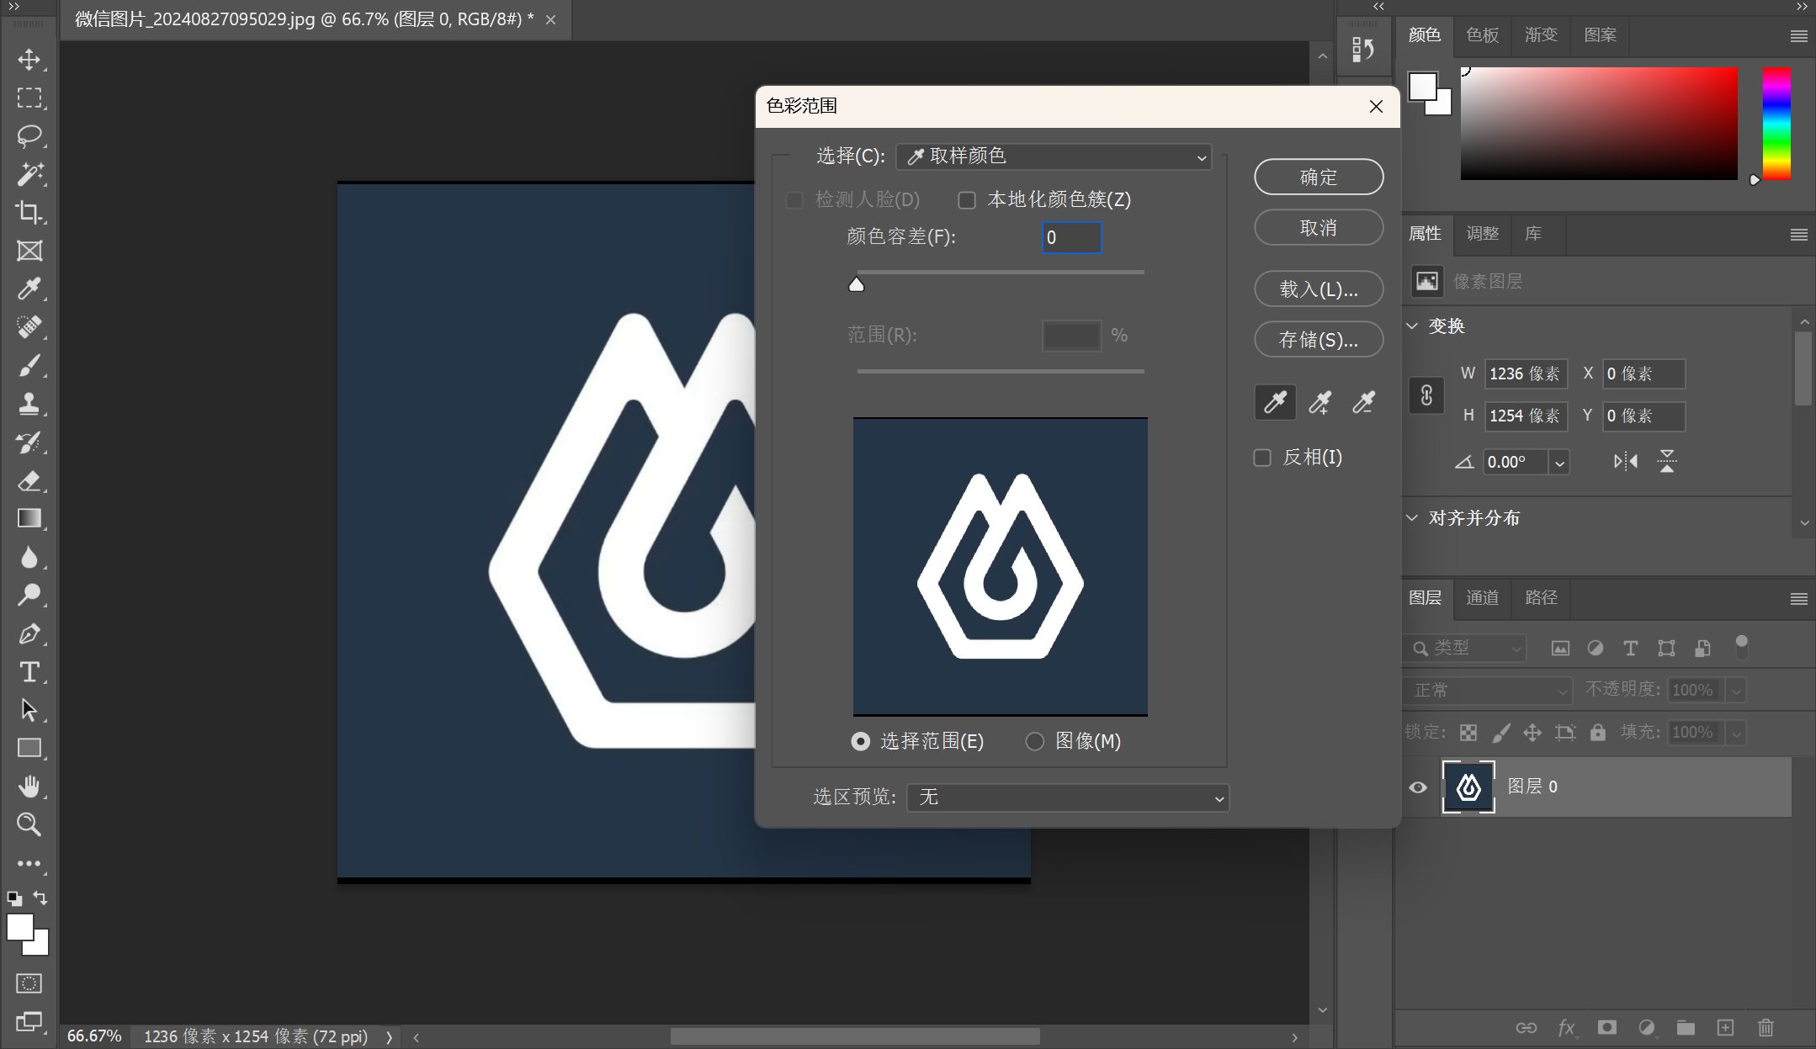Select the Magic Wand tool

29,174
